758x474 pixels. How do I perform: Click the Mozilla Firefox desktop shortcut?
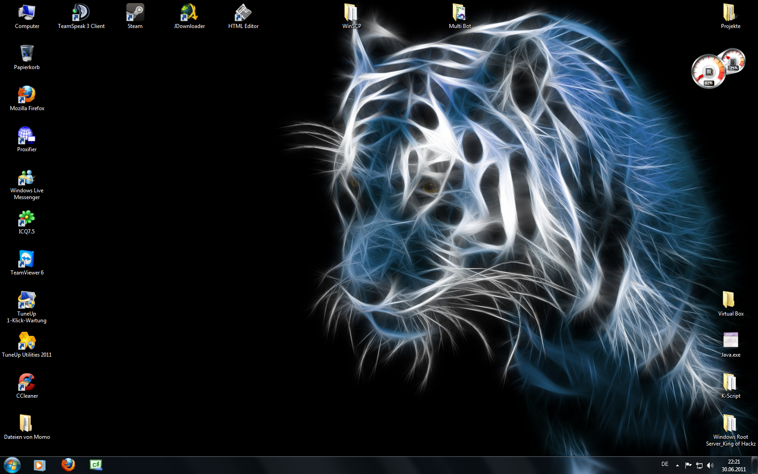pyautogui.click(x=27, y=99)
